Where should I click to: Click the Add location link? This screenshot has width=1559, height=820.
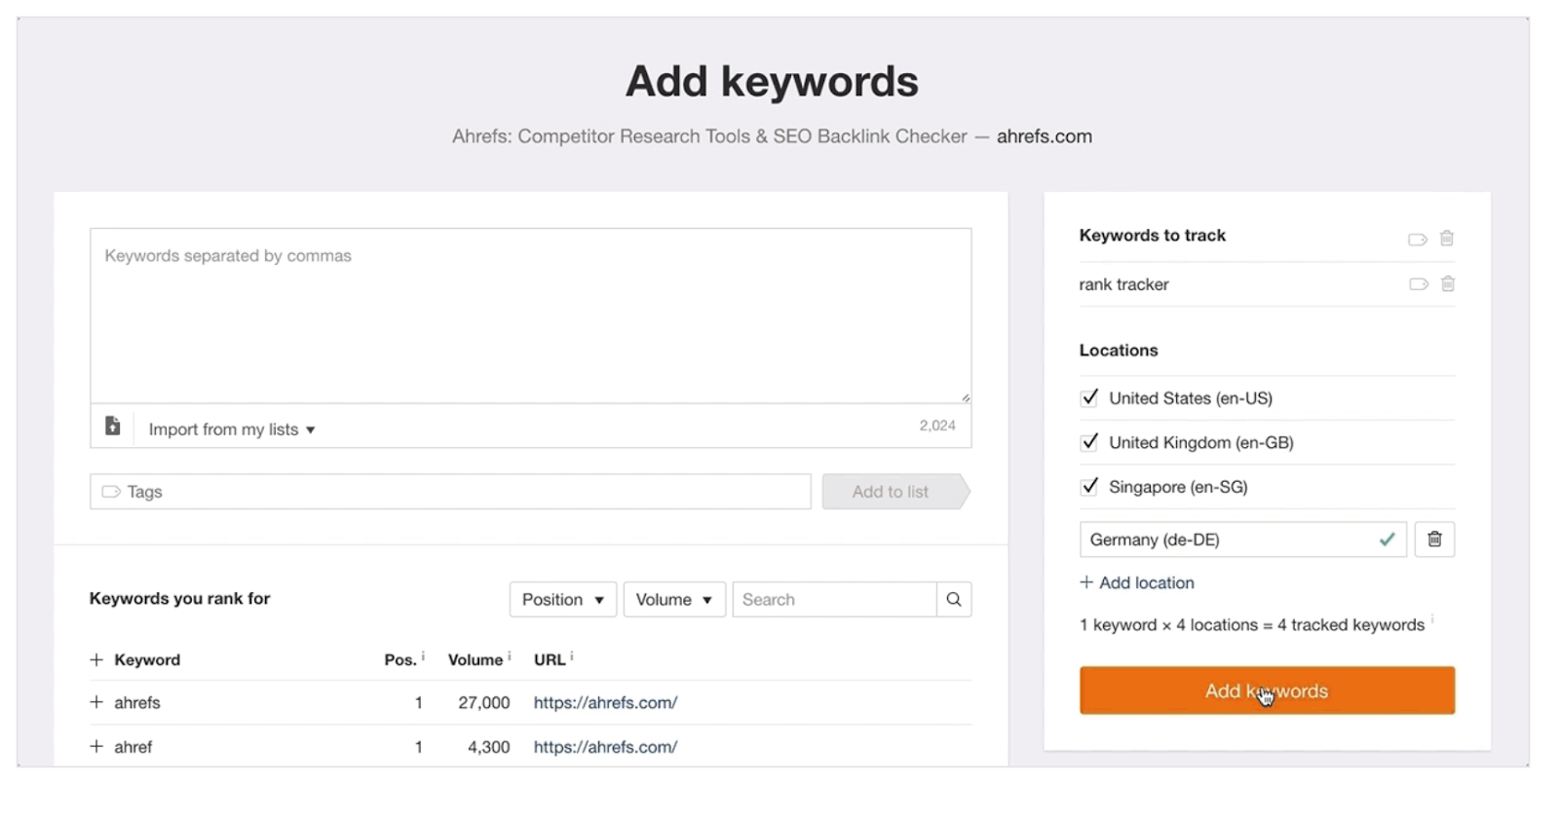[x=1137, y=582]
